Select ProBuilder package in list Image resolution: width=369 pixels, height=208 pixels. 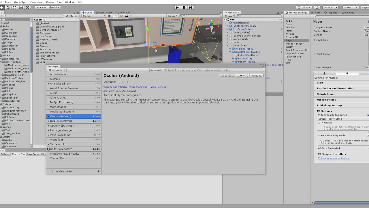74,140
